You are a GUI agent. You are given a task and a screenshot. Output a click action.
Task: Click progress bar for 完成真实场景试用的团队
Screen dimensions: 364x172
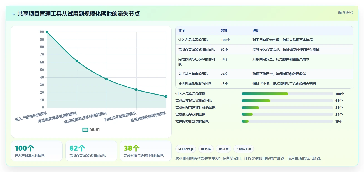[x=287, y=101]
